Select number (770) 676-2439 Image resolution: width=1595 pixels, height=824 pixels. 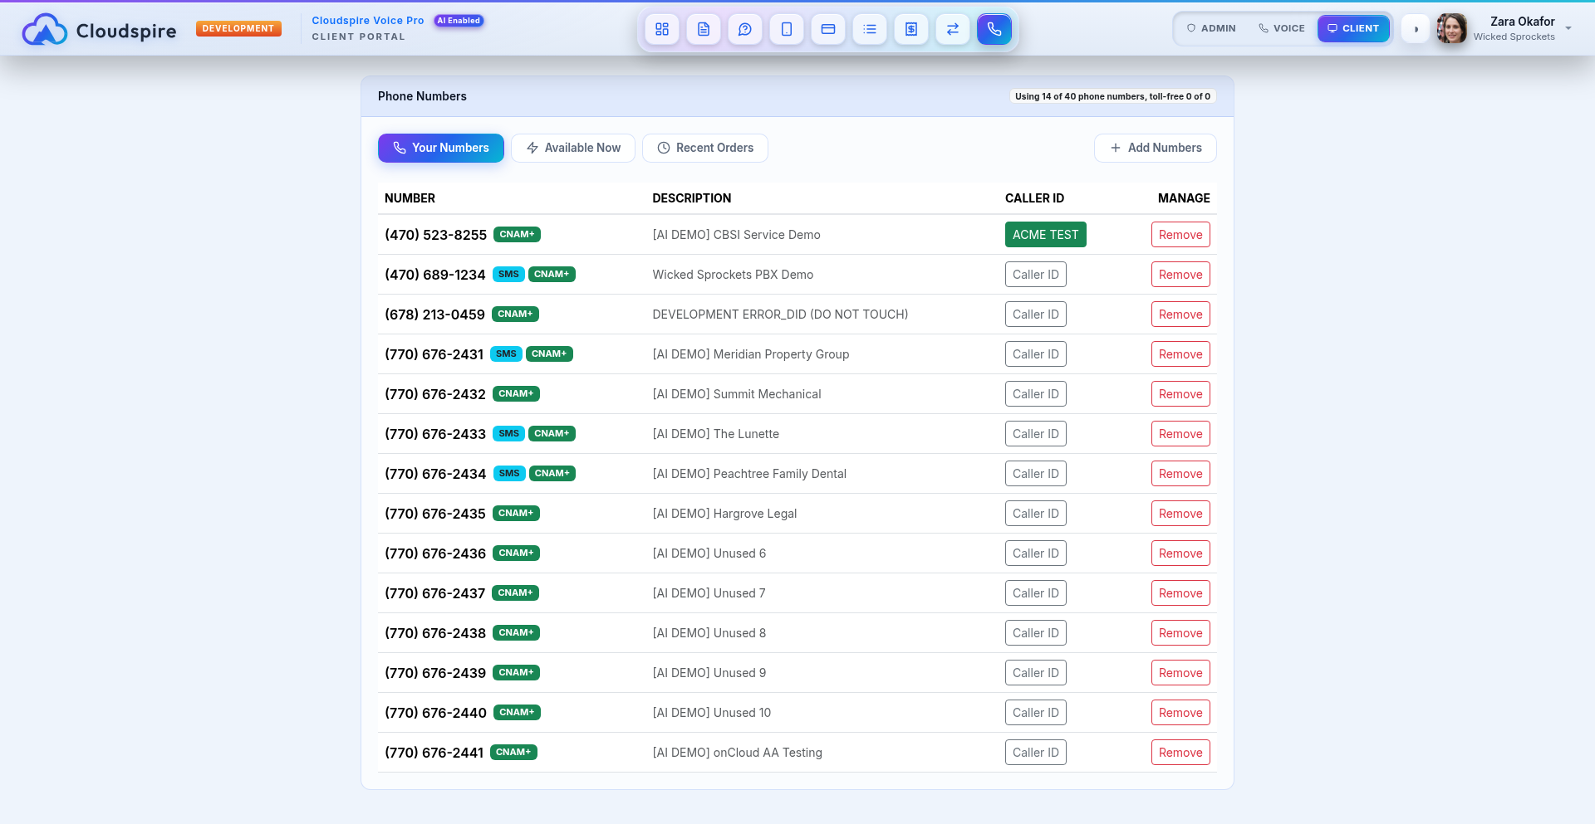coord(435,673)
